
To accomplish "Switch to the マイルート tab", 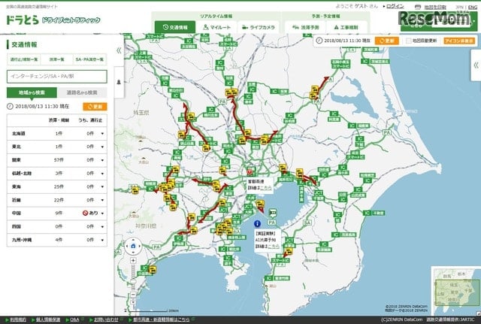I will (216, 27).
